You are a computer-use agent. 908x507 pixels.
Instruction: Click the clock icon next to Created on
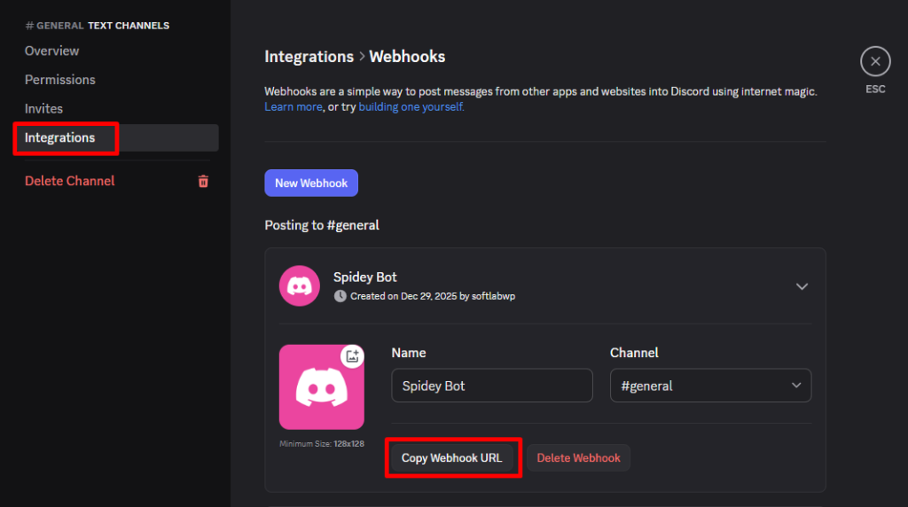click(x=340, y=296)
